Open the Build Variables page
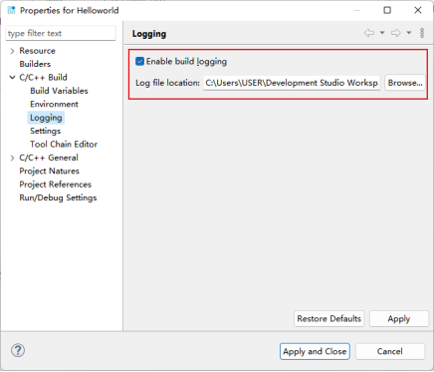Image resolution: width=434 pixels, height=372 pixels. point(59,91)
